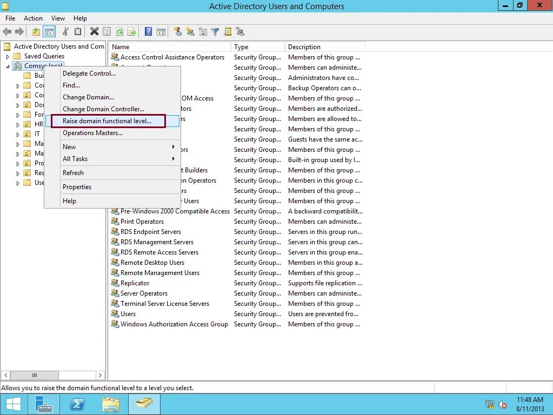
Task: Expand the Pro... OU tree arrow
Action: [18, 164]
